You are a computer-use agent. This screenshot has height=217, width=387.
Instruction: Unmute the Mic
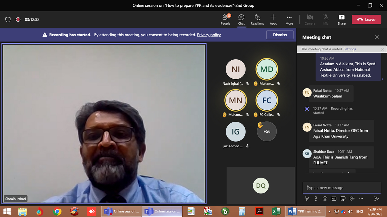[x=326, y=20]
